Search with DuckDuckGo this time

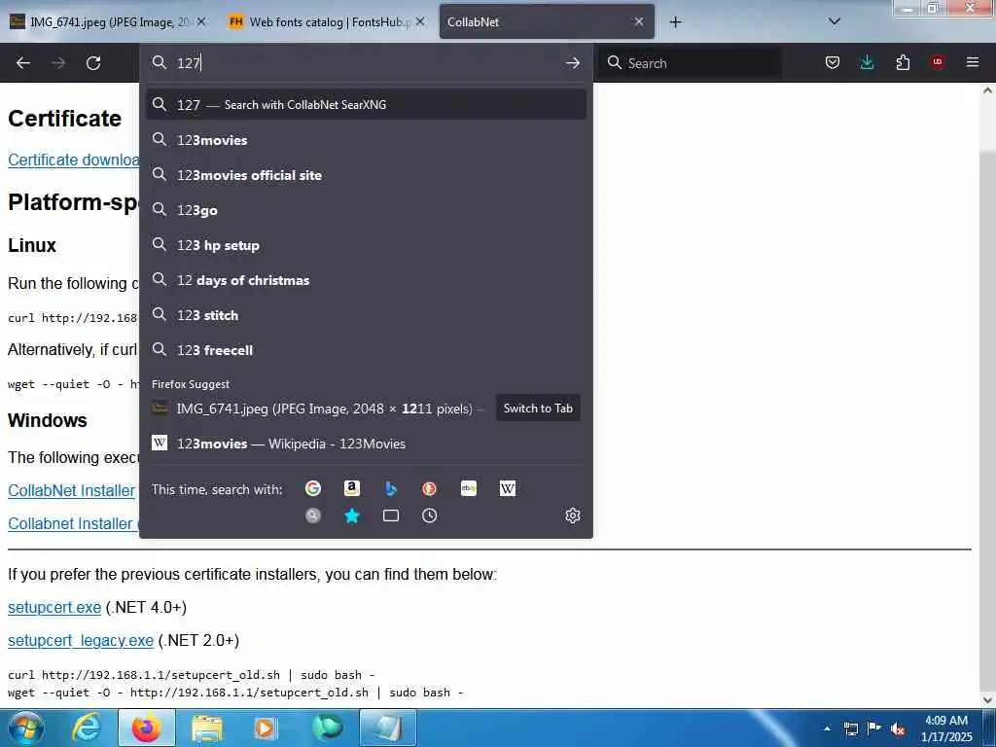(x=429, y=488)
